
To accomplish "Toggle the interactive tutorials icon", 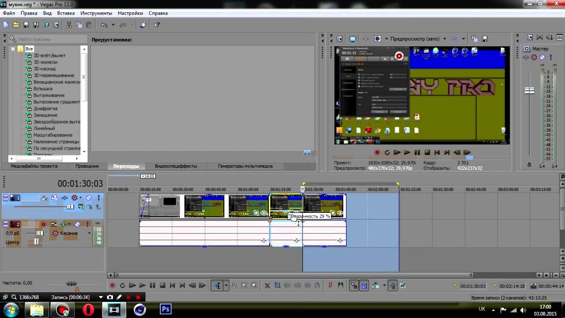I will point(143,25).
